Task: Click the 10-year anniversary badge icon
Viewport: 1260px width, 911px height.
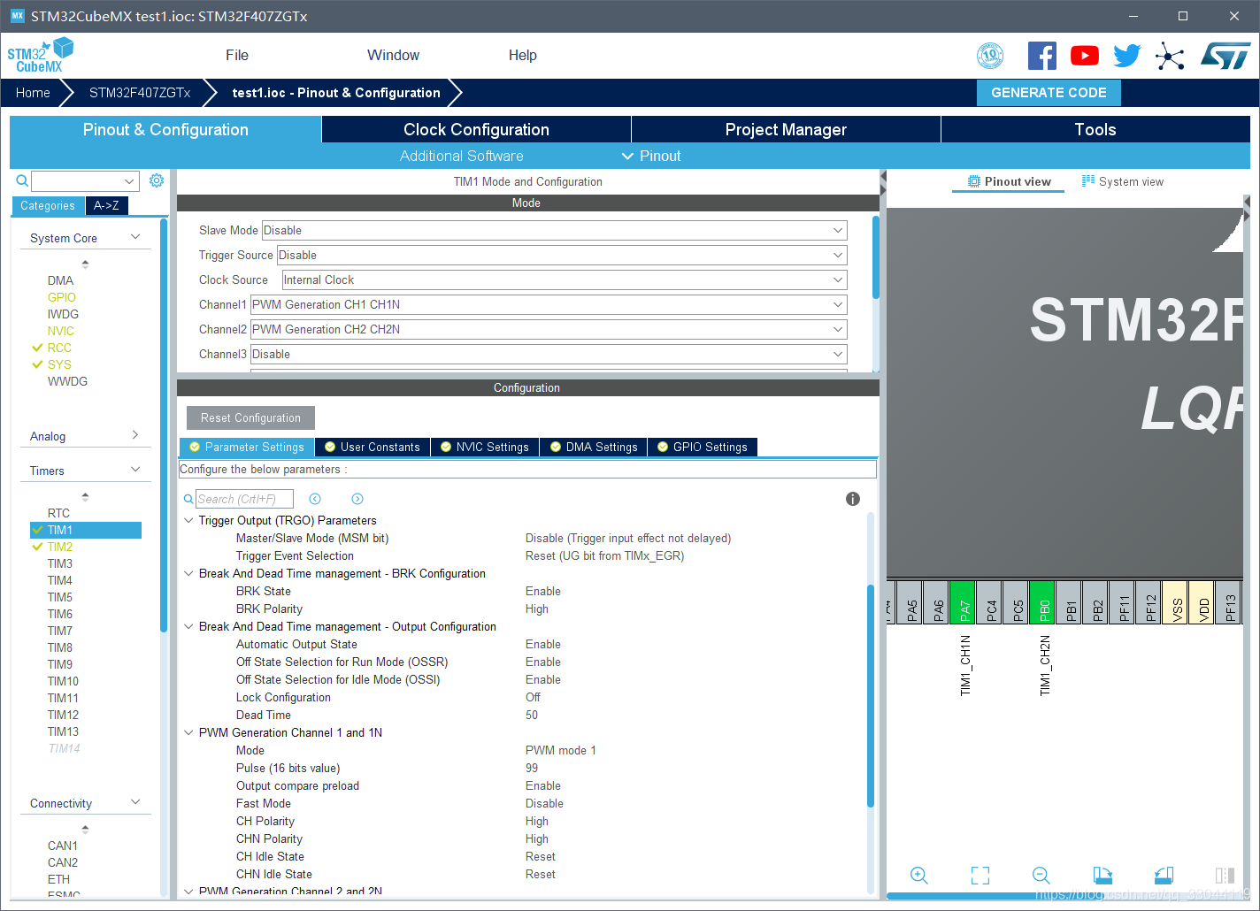Action: (x=990, y=56)
